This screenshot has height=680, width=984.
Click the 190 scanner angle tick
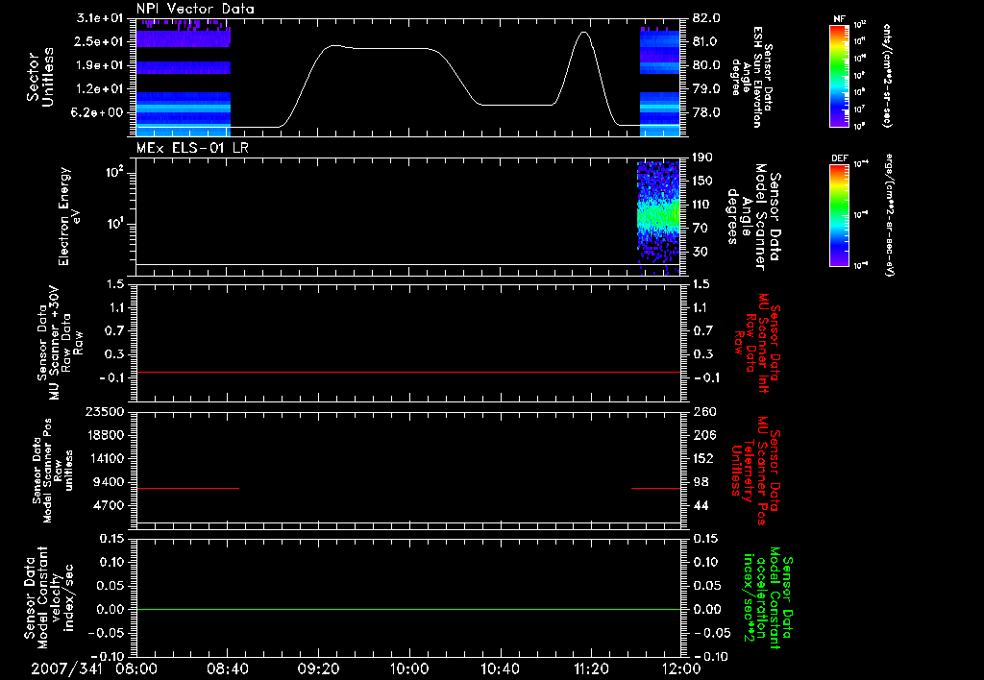click(702, 158)
